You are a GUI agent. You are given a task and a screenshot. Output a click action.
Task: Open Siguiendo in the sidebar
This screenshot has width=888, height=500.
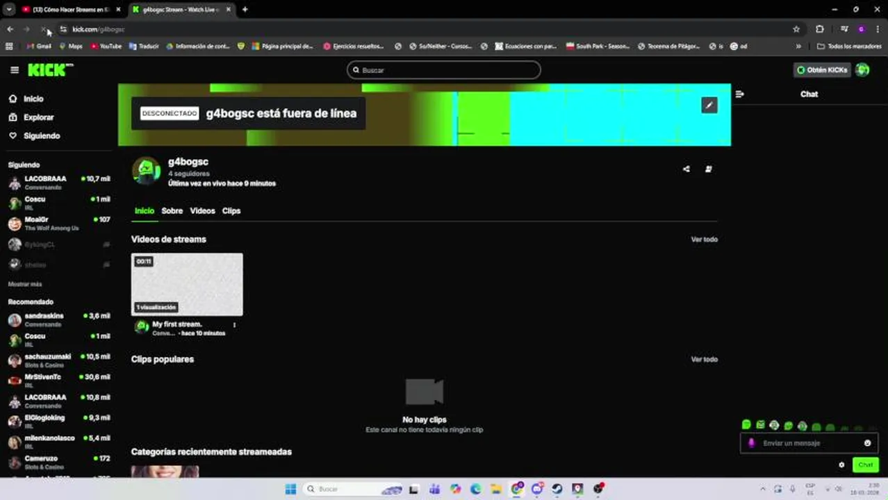[41, 136]
